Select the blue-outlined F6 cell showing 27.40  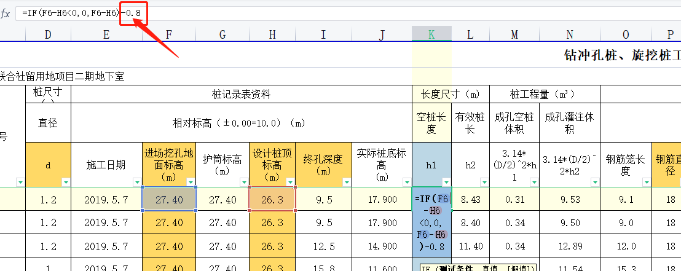click(x=170, y=199)
